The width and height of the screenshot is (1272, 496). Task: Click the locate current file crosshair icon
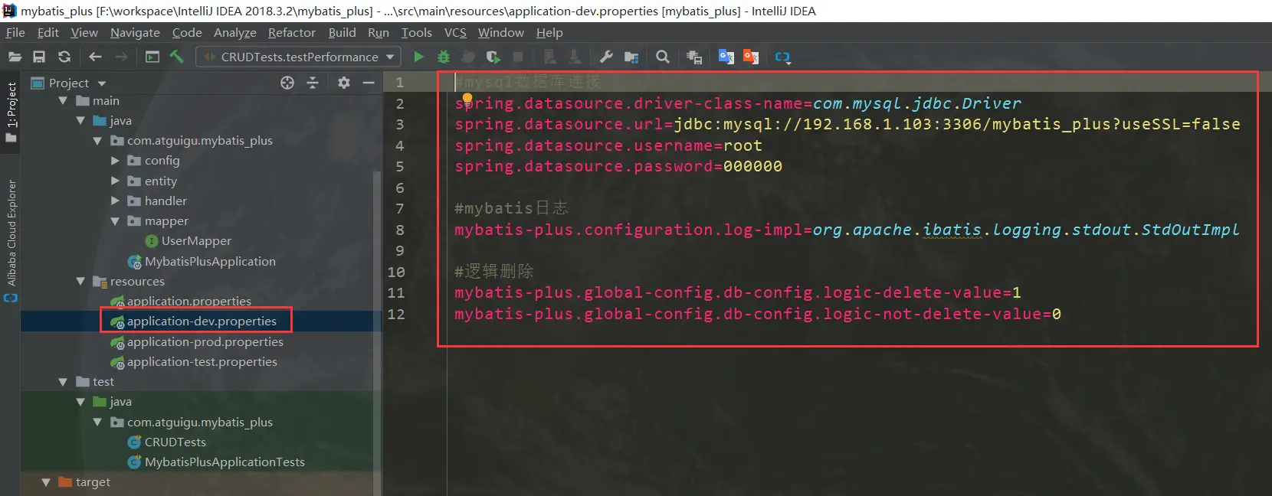click(287, 83)
